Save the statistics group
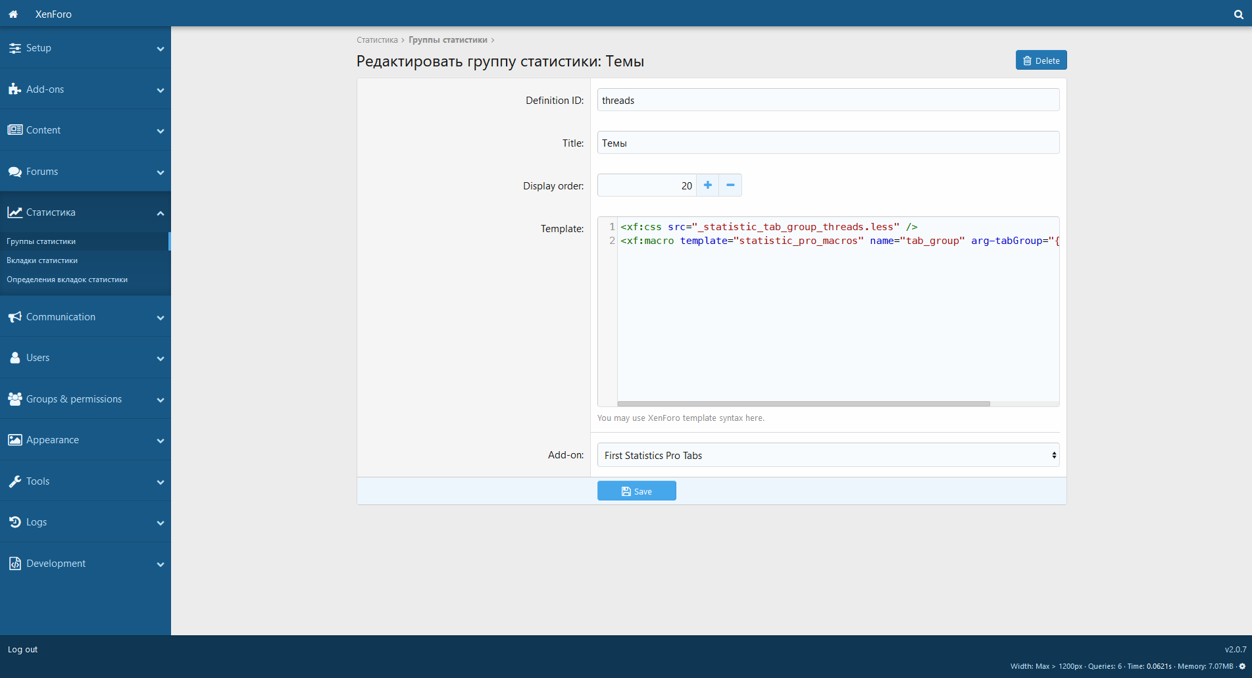 point(636,491)
